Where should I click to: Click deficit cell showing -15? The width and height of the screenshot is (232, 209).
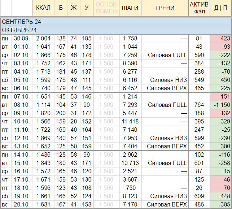pos(221,171)
